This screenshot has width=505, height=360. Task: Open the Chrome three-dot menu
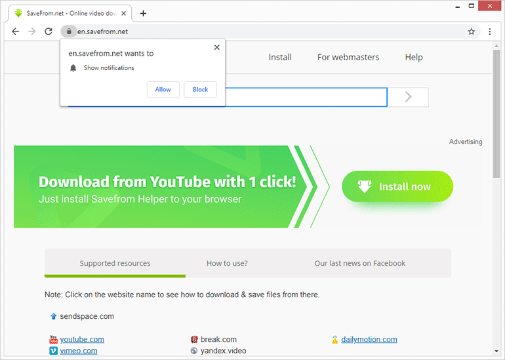pos(489,31)
